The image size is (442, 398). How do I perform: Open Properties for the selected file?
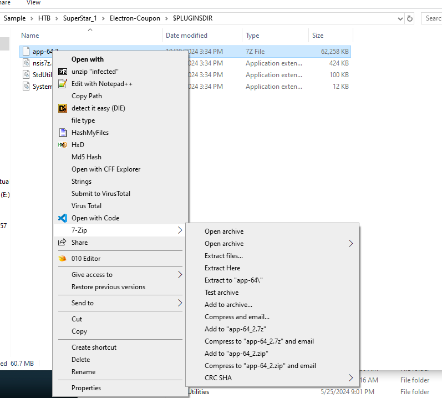pyautogui.click(x=86, y=388)
